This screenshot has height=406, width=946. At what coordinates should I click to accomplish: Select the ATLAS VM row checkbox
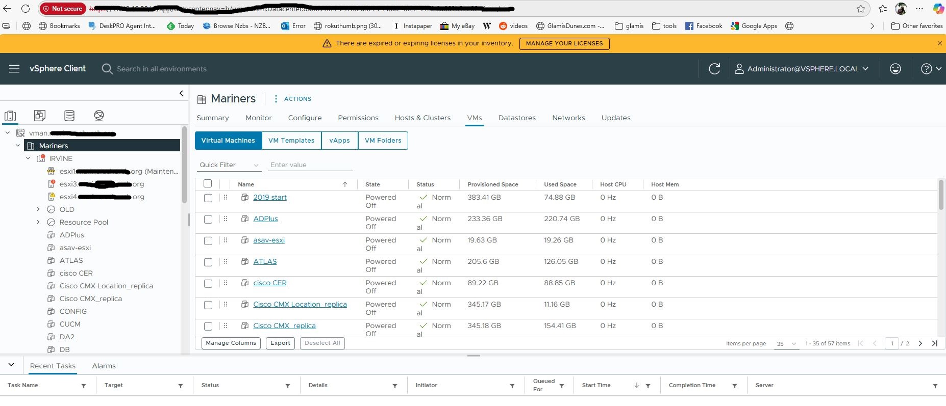click(208, 262)
